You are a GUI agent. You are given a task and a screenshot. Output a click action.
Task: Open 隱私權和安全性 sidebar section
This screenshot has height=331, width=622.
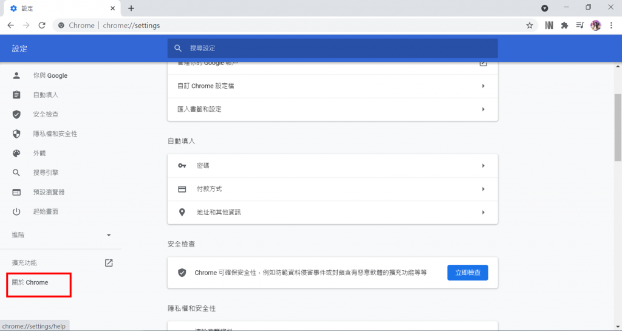tap(55, 134)
